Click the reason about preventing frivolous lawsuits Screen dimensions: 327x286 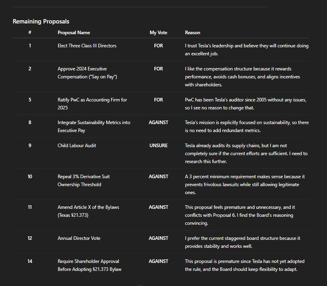(245, 185)
